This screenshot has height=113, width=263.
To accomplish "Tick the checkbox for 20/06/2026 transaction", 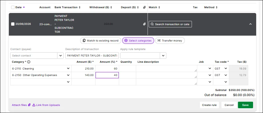I will 13,24.
